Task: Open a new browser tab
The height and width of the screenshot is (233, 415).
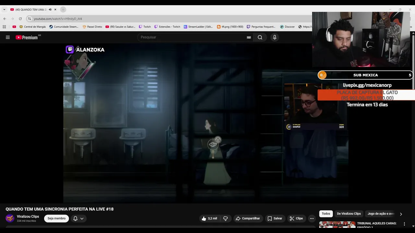Action: pos(63,9)
